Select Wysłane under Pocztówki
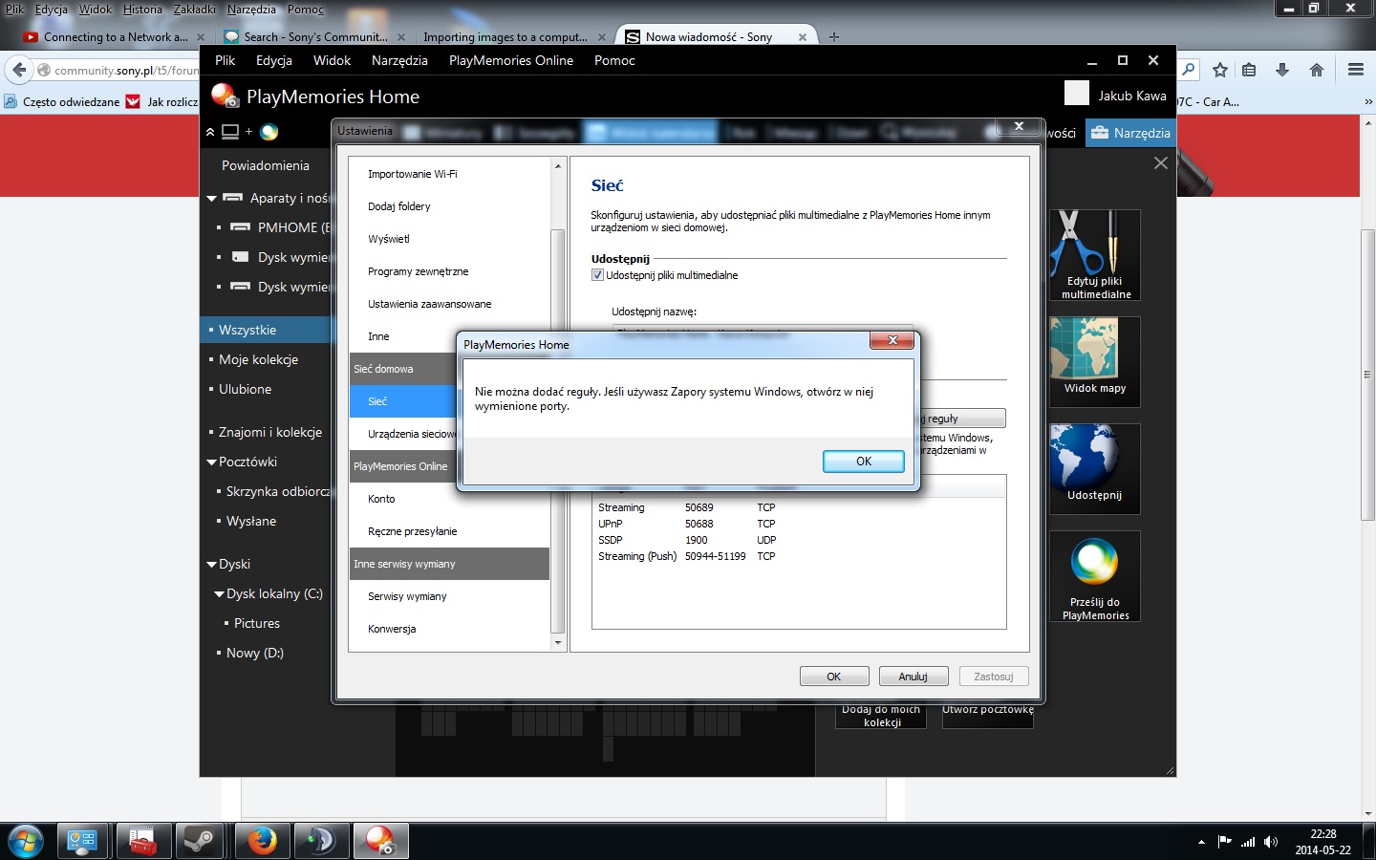1376x860 pixels. pyautogui.click(x=251, y=521)
